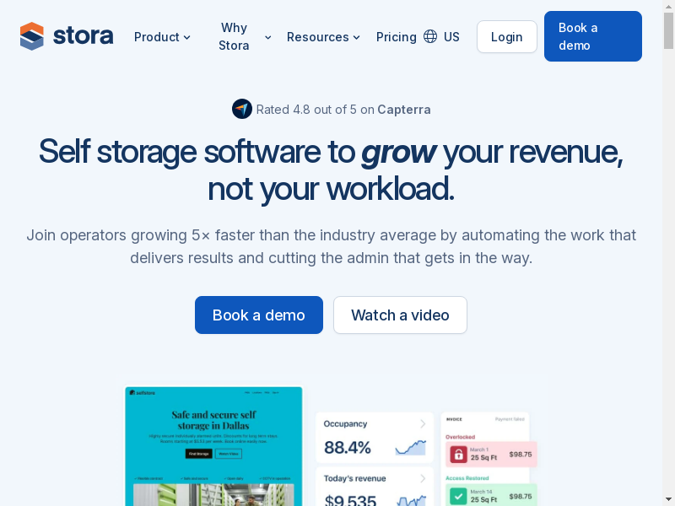675x506 pixels.
Task: Go to the Pricing page
Action: click(396, 37)
